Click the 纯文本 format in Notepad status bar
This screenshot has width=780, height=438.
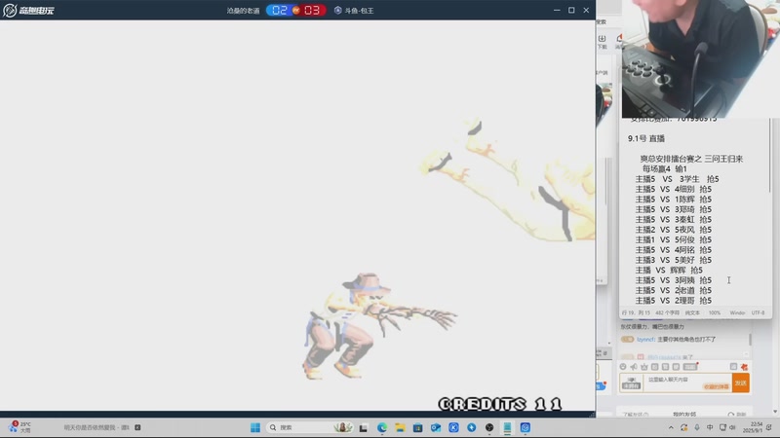pos(692,312)
